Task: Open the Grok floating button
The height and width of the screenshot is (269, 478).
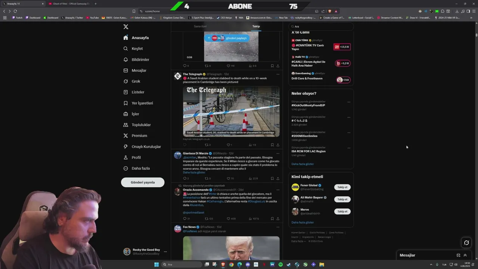Action: point(466,243)
